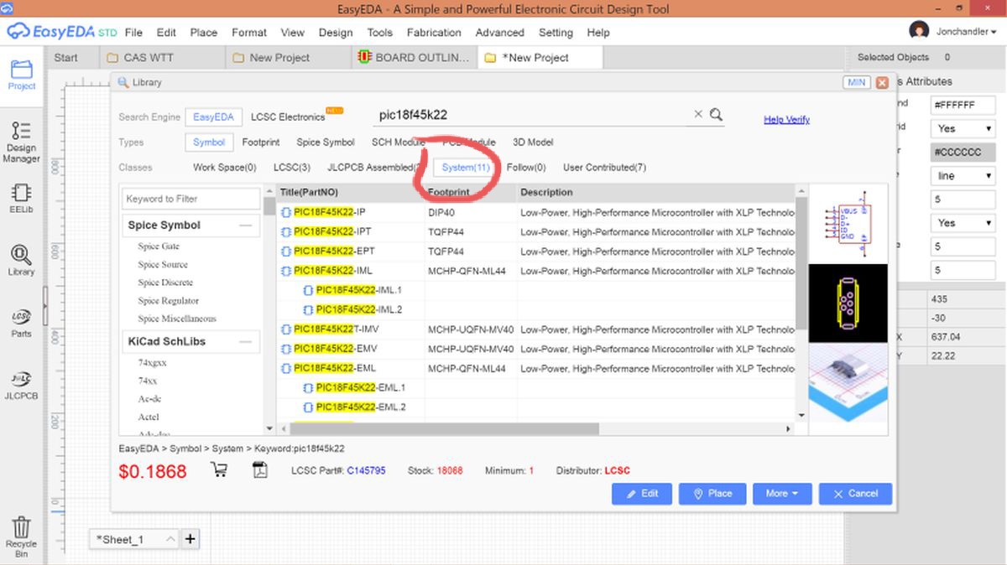Click the MIN button of Library dialog
Screen dimensions: 1007x565
(857, 83)
